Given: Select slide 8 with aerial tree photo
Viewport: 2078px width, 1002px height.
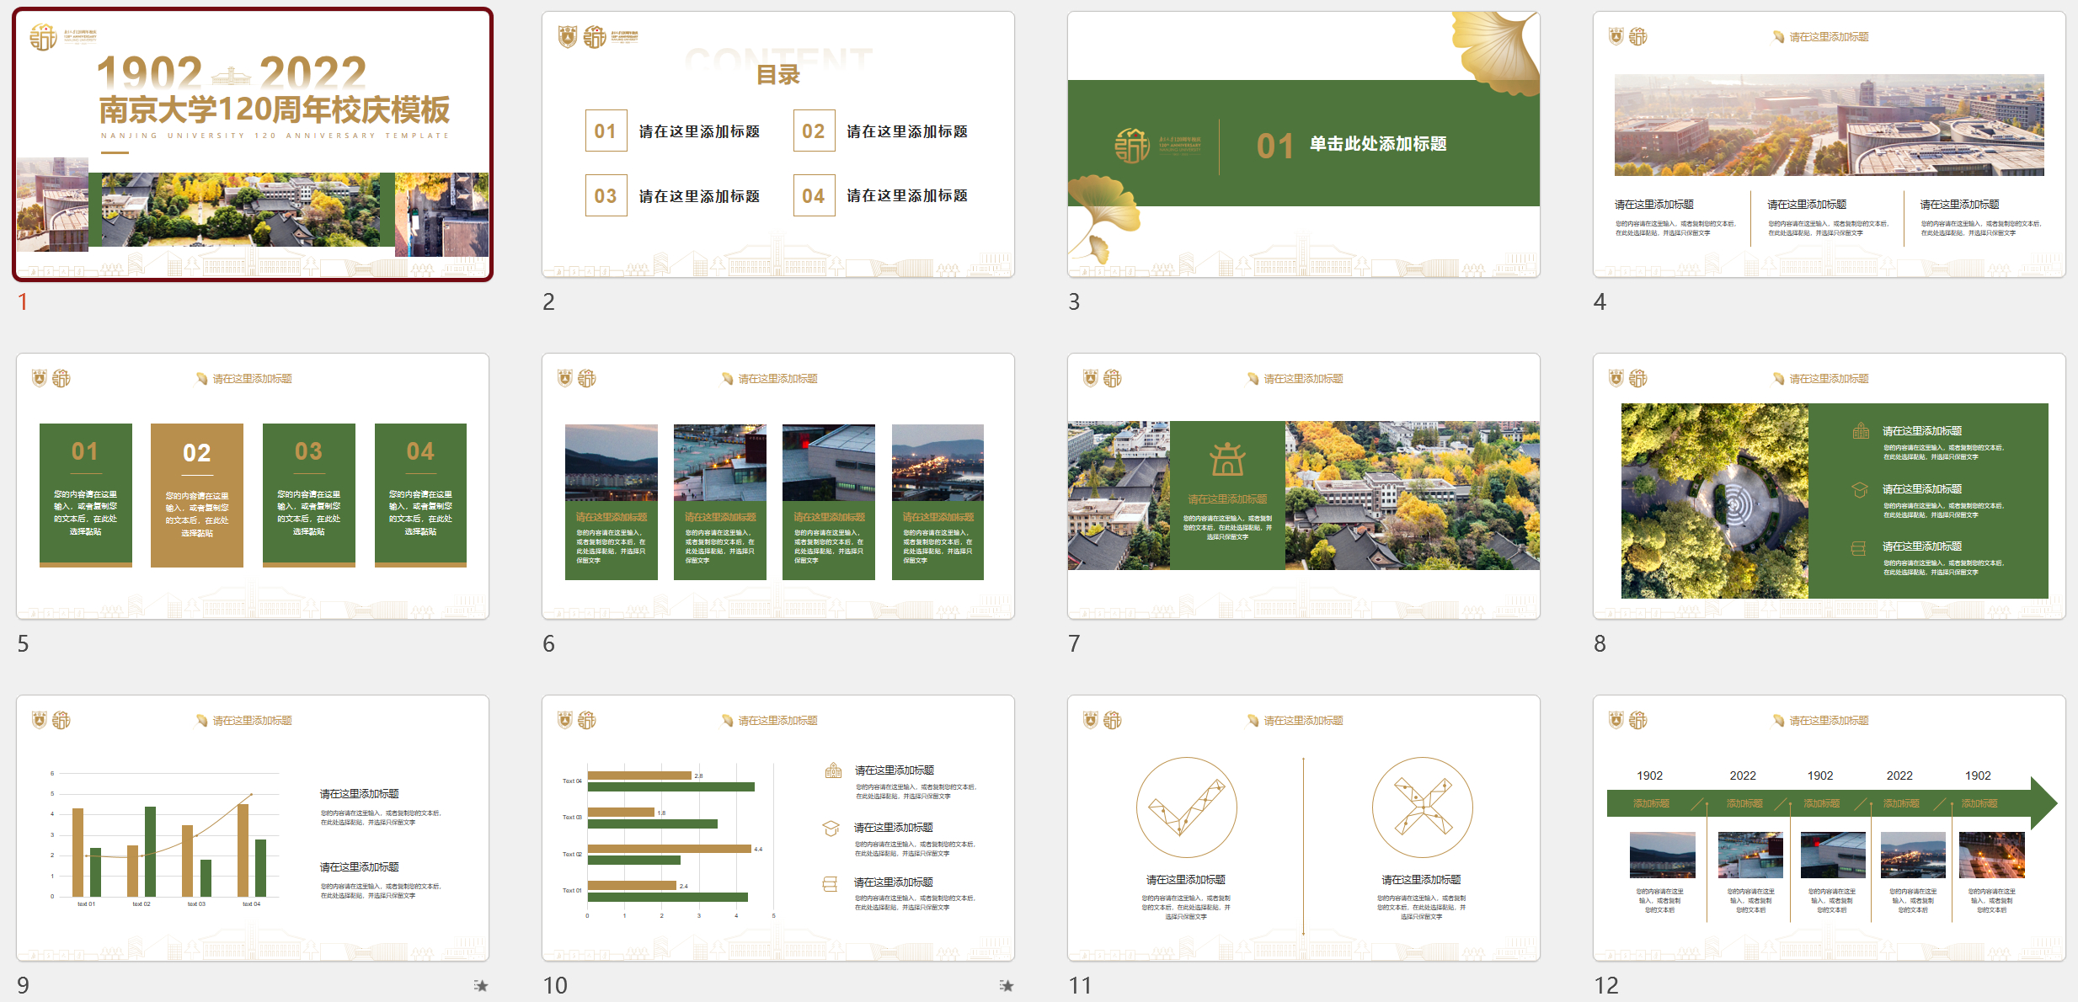Looking at the screenshot, I should [1829, 487].
